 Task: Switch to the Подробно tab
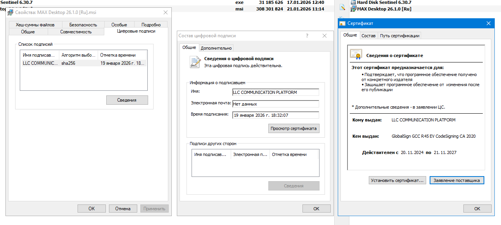(151, 25)
